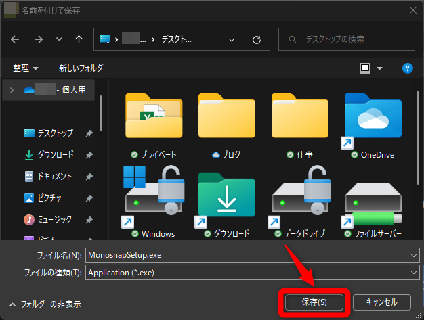Unpin デスクトップ using its pin icon

89,133
